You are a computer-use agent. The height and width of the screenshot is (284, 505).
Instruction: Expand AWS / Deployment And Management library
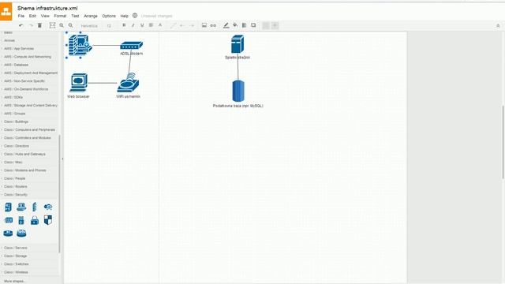tap(30, 73)
